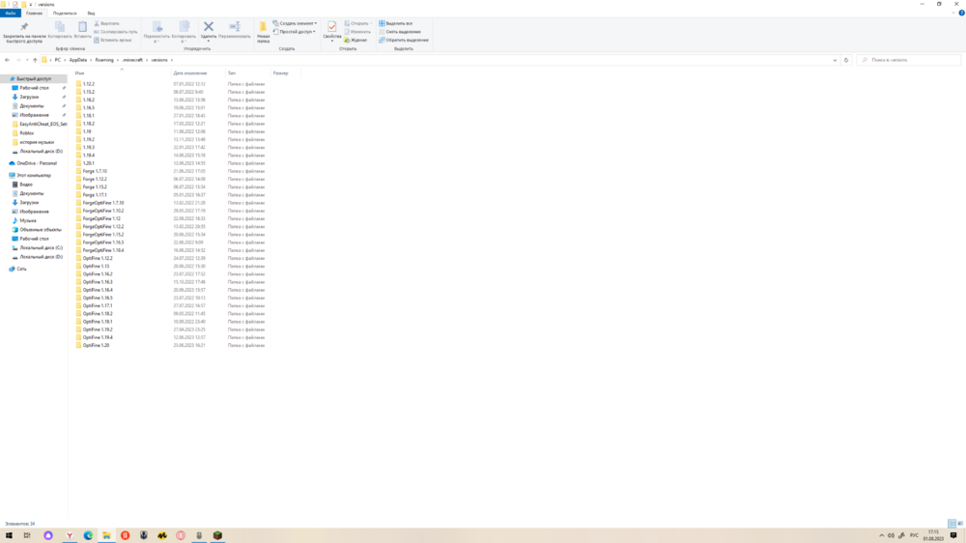
Task: Select OneDrive - Personal in sidebar
Action: (x=37, y=163)
